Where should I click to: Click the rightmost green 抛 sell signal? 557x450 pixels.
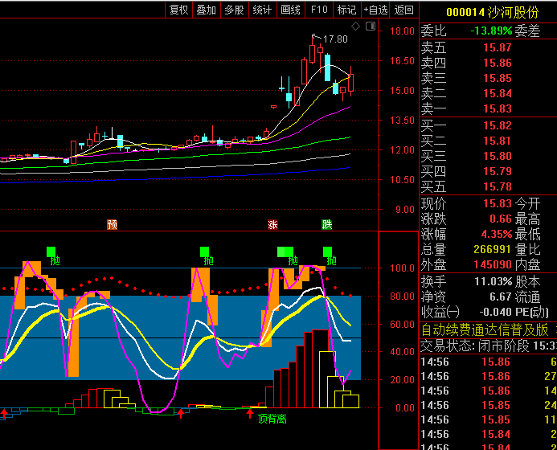click(331, 261)
